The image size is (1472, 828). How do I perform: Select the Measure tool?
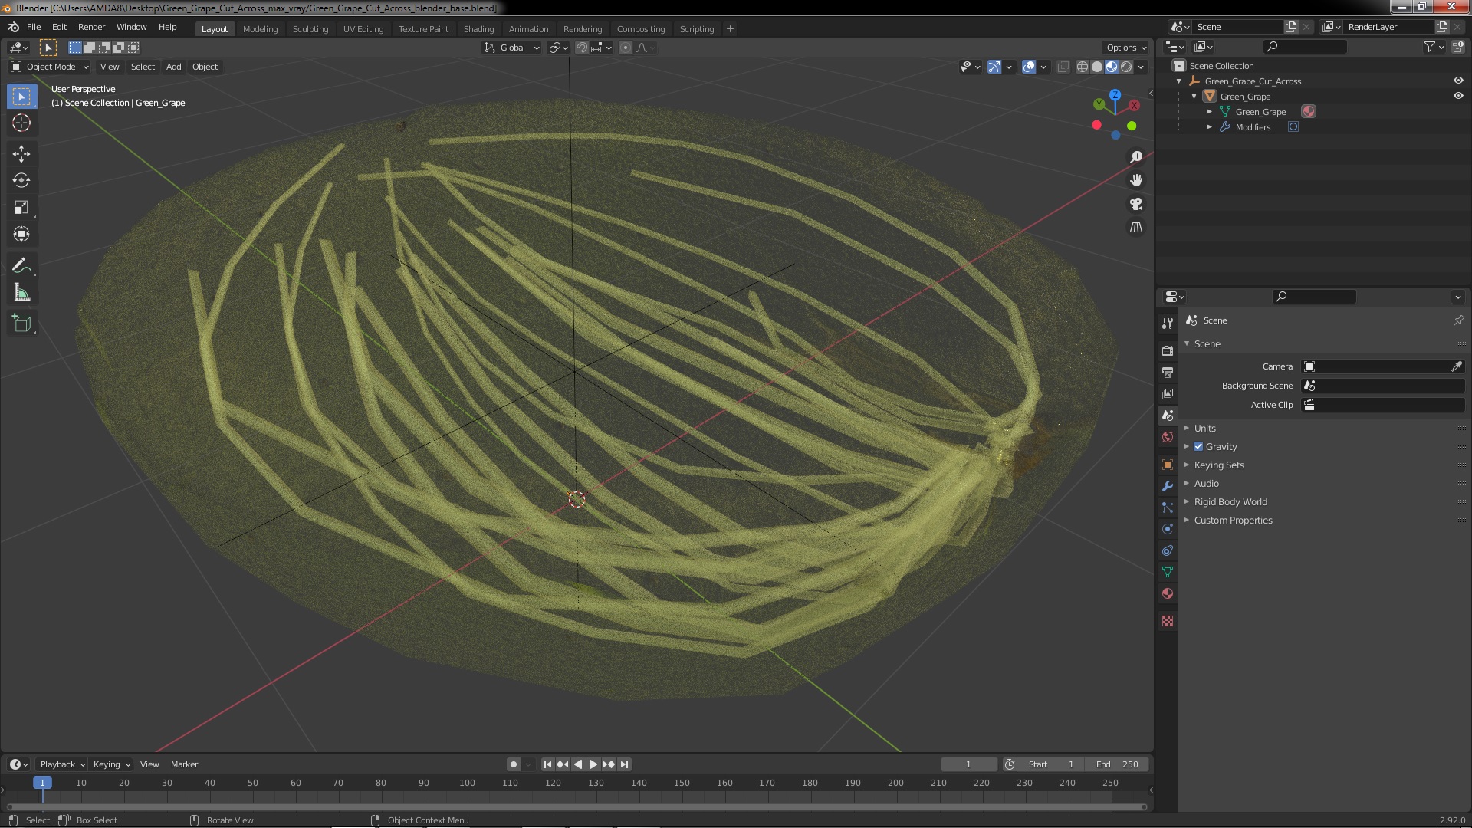(21, 293)
